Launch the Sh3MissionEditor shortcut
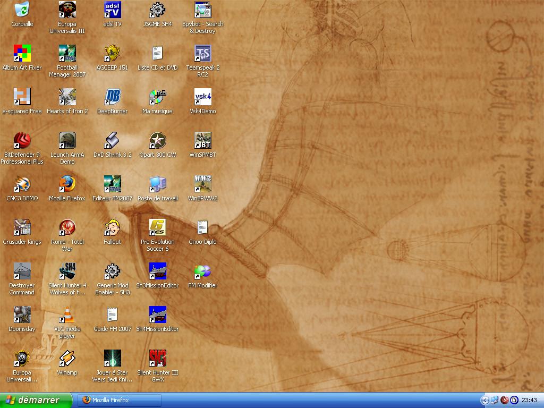Viewport: 544px width, 408px height. point(157,271)
